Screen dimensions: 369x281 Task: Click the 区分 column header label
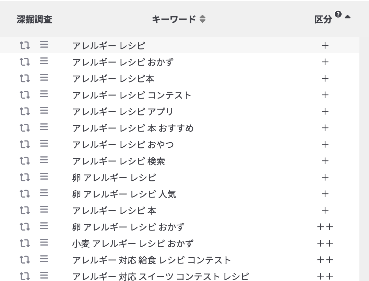click(323, 20)
